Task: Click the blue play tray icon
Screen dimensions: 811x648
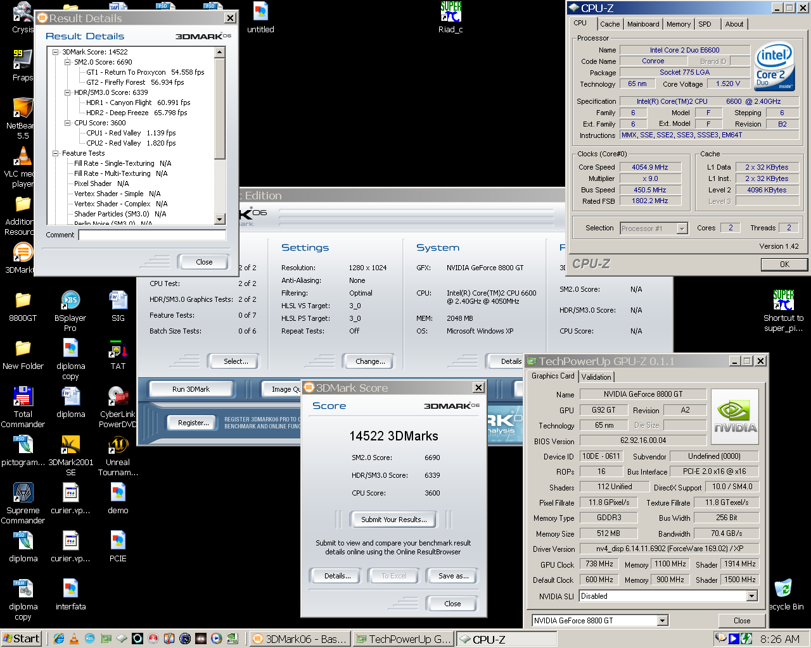Action: click(733, 639)
